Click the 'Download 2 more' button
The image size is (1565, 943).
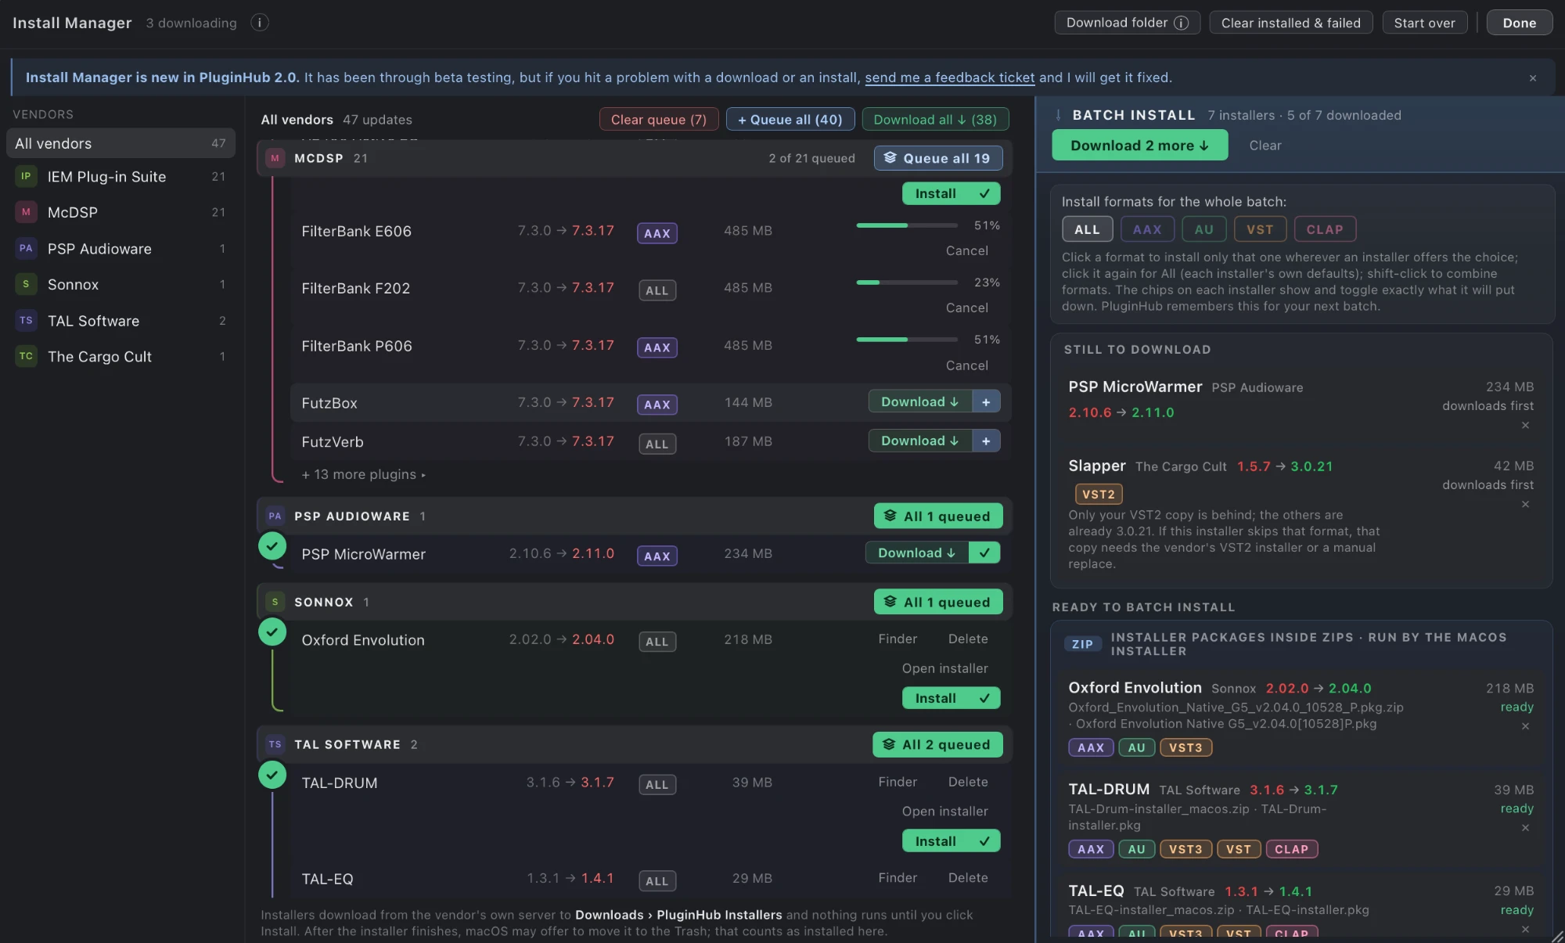[x=1139, y=146]
